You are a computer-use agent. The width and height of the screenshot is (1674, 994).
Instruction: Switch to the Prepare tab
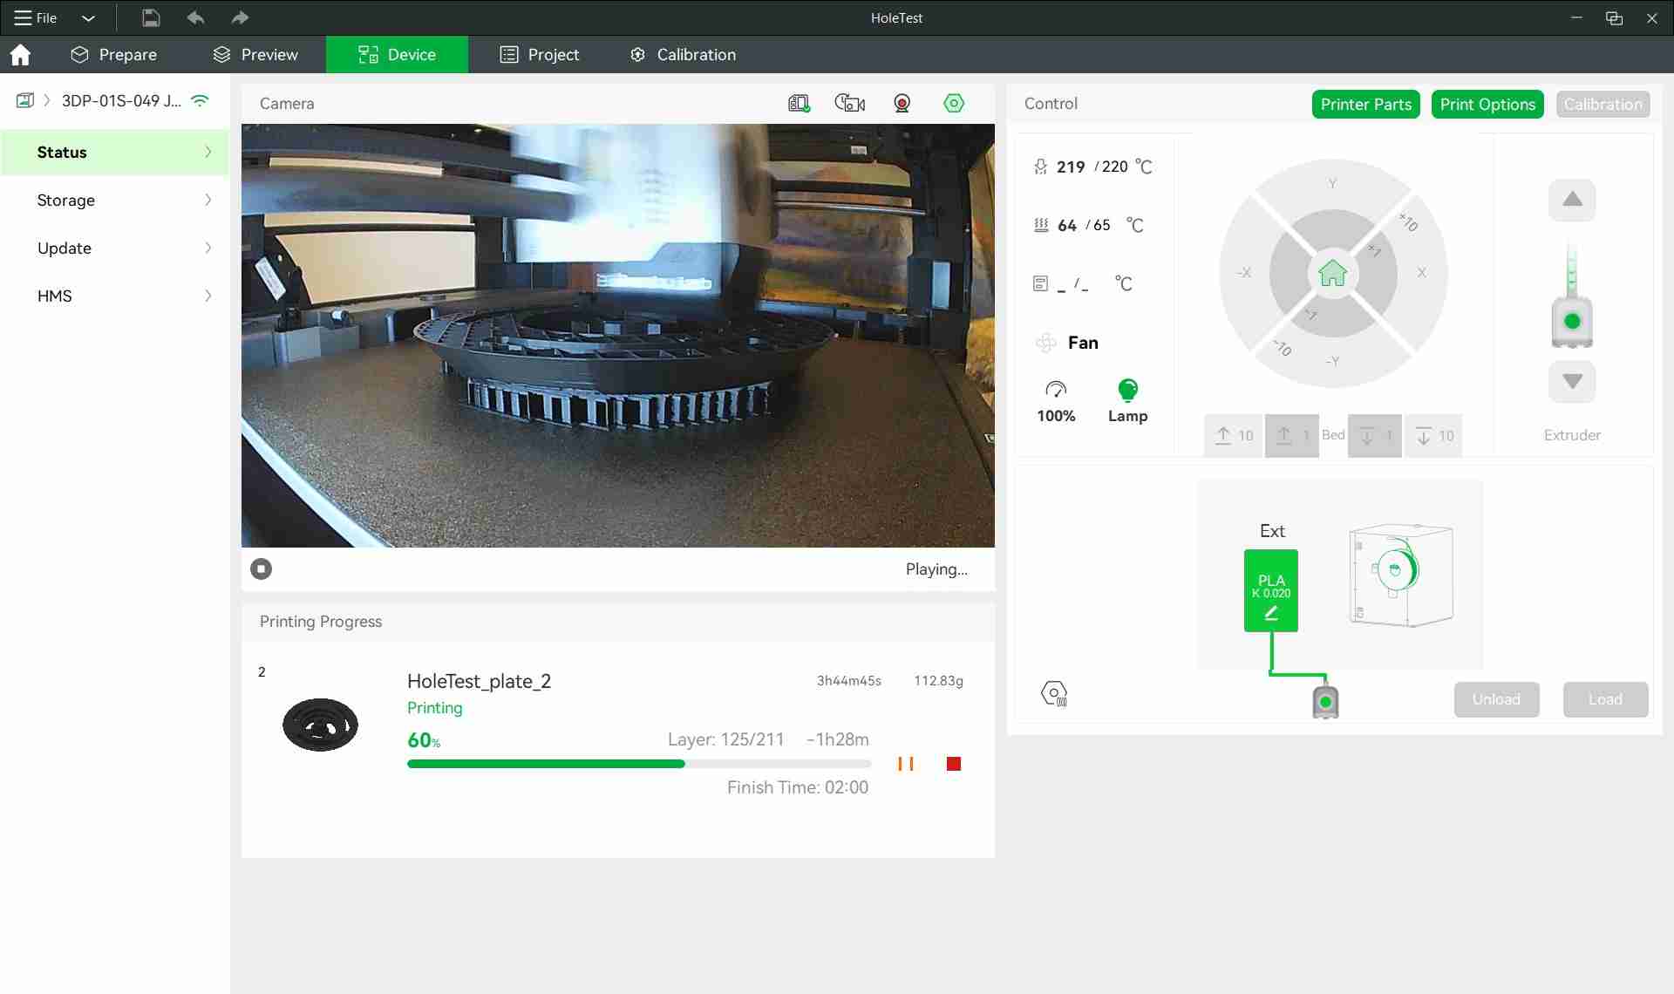114,55
